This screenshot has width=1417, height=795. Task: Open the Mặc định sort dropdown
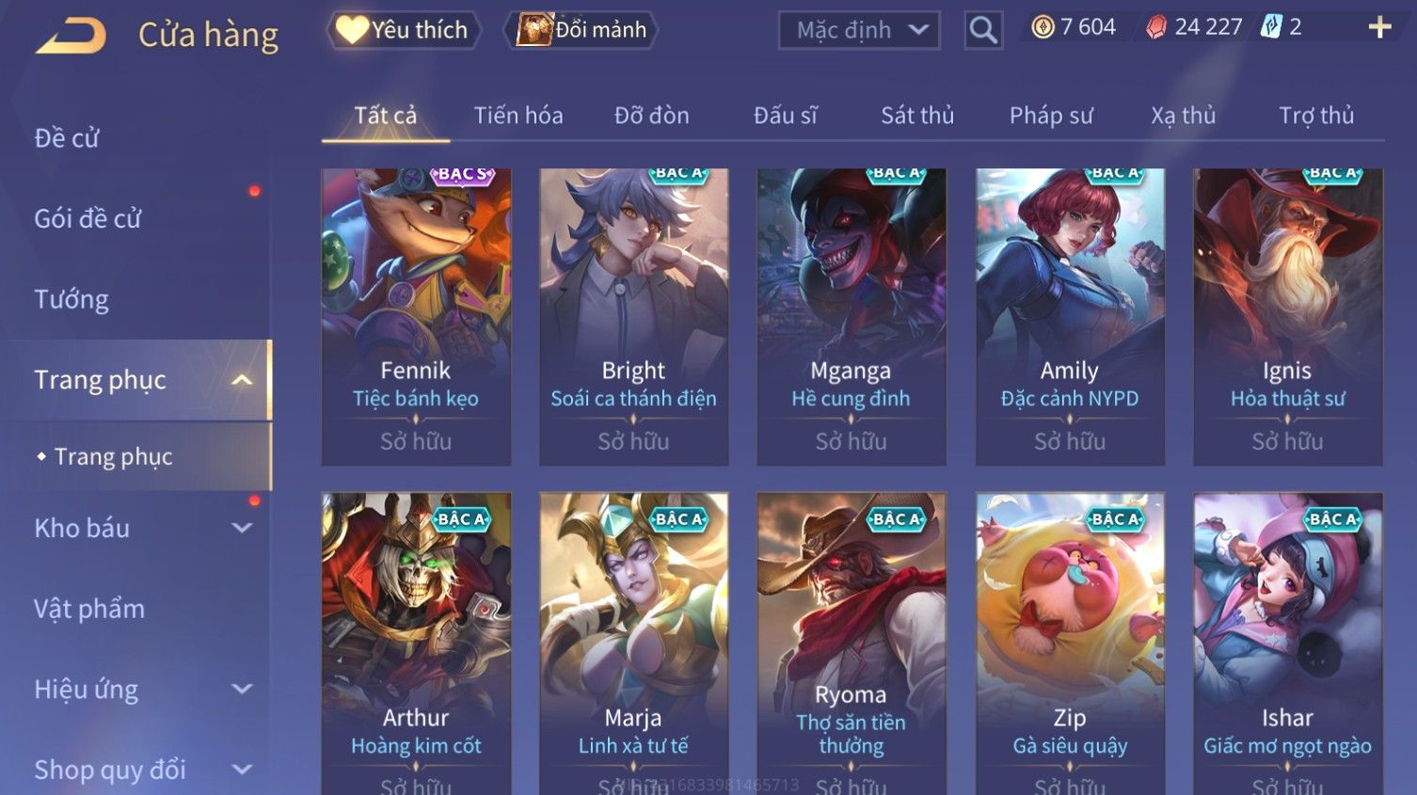(859, 30)
